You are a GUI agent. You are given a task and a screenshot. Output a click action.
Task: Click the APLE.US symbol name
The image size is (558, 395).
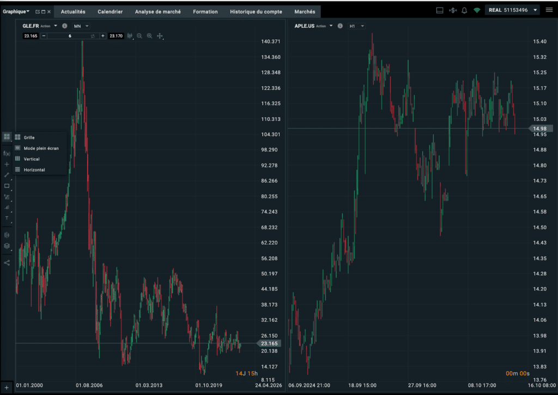304,26
